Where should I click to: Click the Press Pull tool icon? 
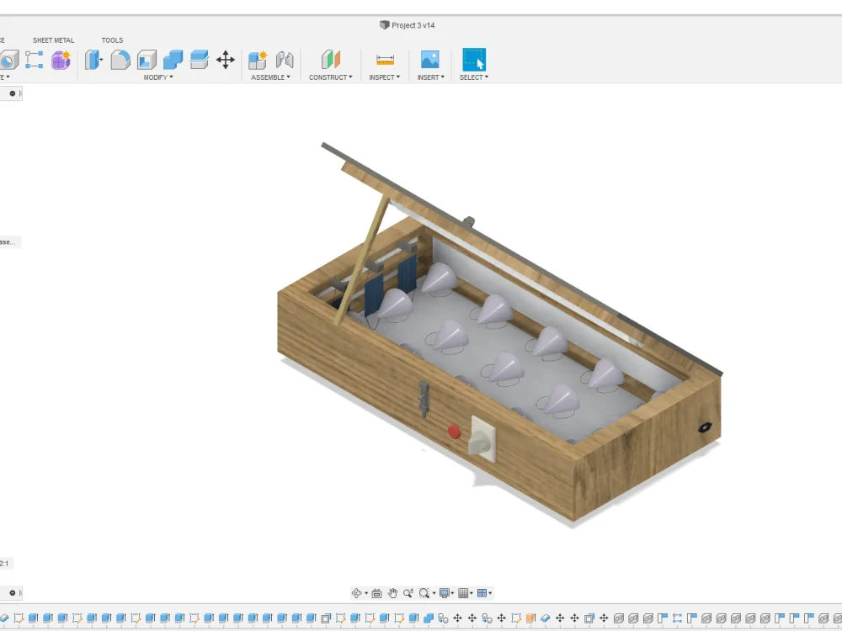pyautogui.click(x=93, y=61)
